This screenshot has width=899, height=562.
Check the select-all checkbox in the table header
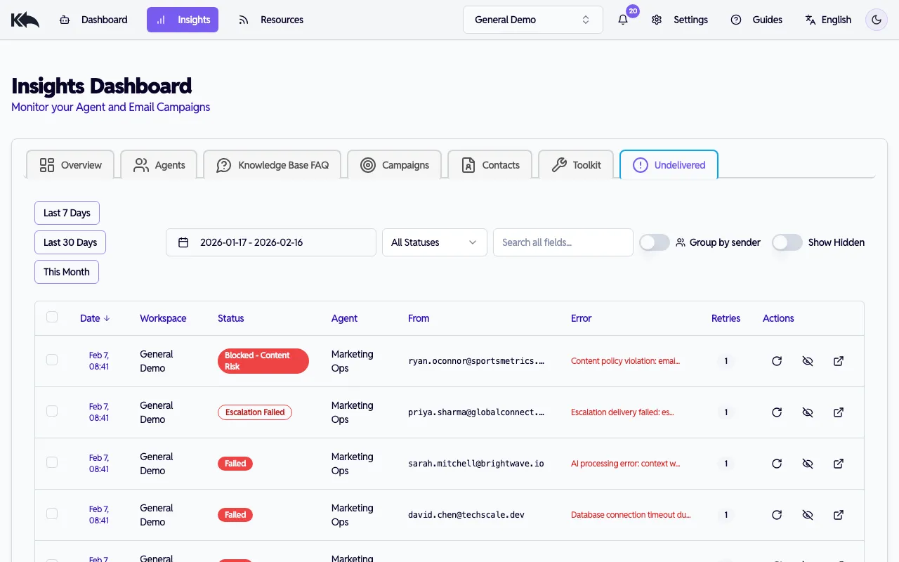52,317
